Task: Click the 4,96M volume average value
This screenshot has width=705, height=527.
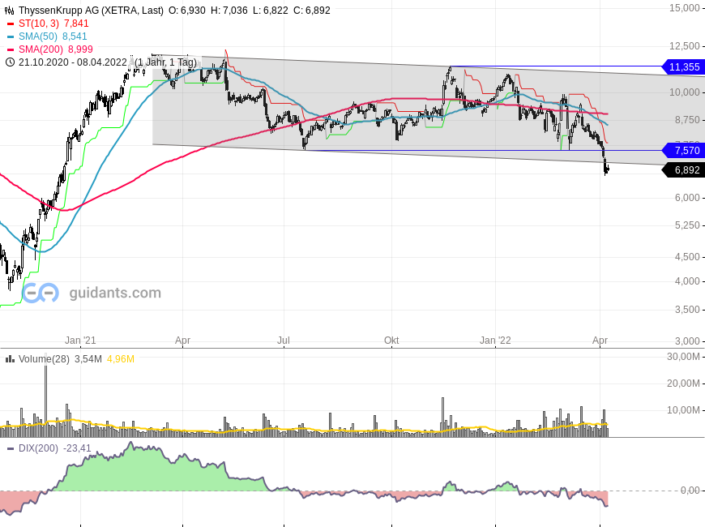Action: (x=121, y=359)
